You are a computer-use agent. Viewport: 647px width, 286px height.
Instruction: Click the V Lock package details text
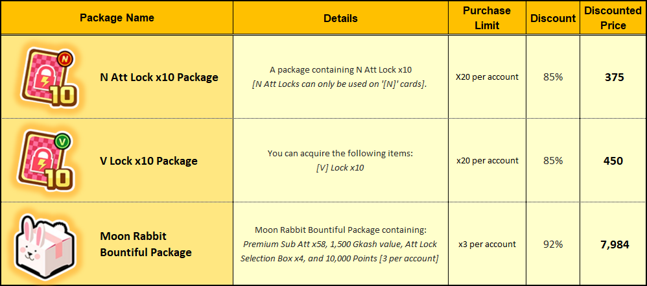tap(340, 160)
